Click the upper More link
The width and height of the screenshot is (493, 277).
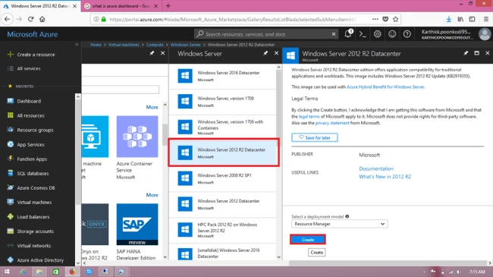pyautogui.click(x=152, y=107)
